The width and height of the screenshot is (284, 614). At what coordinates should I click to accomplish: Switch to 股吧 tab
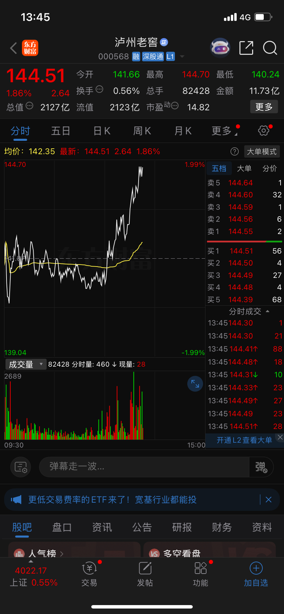(22, 527)
